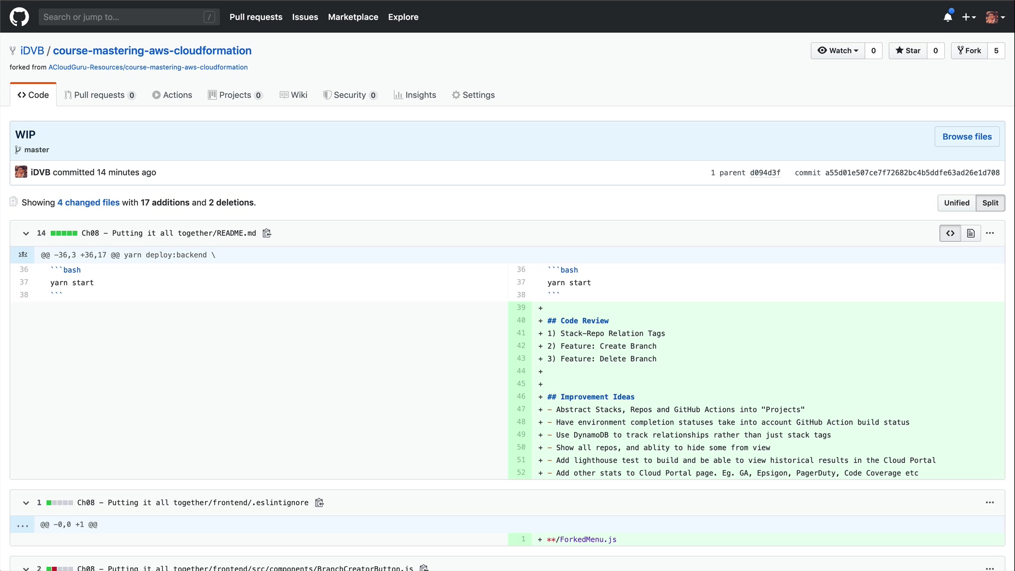Collapse the .eslintignore file diff
This screenshot has height=571, width=1015.
pos(26,503)
